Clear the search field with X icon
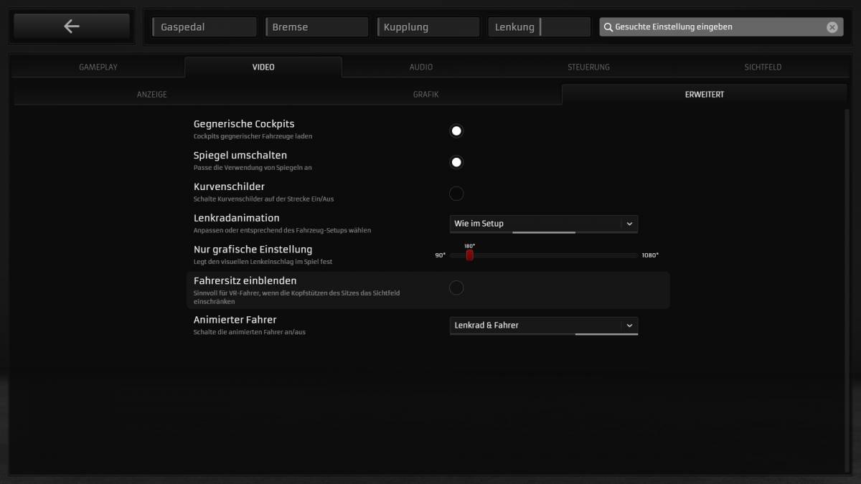 pos(832,27)
